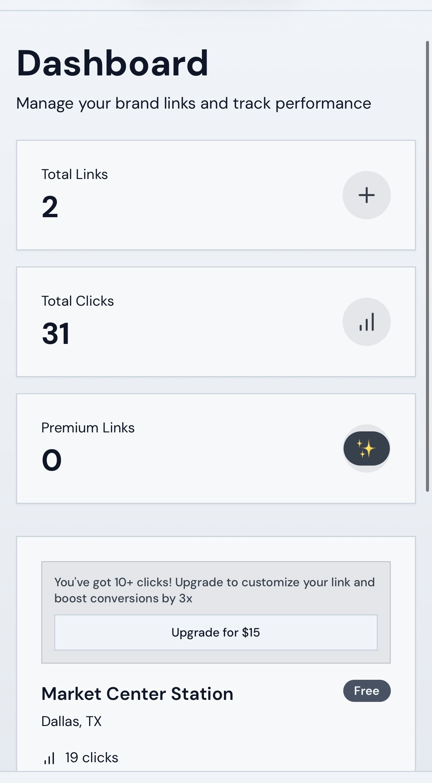Click the subtitle about managing brand links
Image resolution: width=432 pixels, height=783 pixels.
tap(194, 103)
